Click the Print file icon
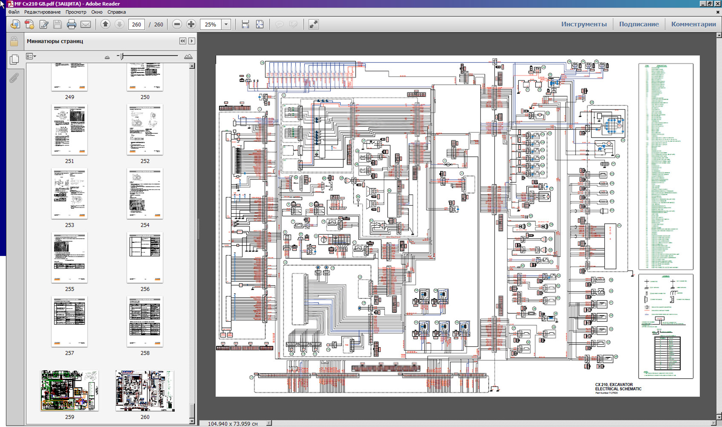Screen dimensions: 722x427 pos(71,24)
